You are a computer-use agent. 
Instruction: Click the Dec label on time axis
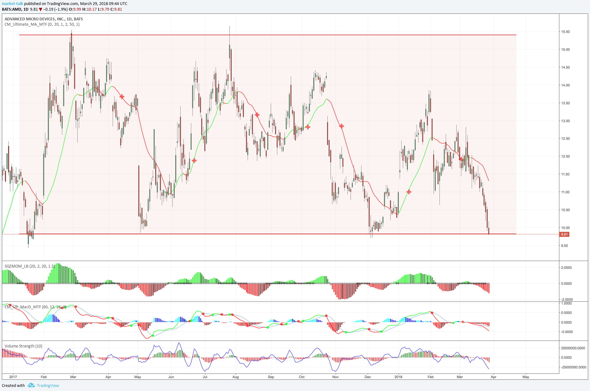coord(368,377)
